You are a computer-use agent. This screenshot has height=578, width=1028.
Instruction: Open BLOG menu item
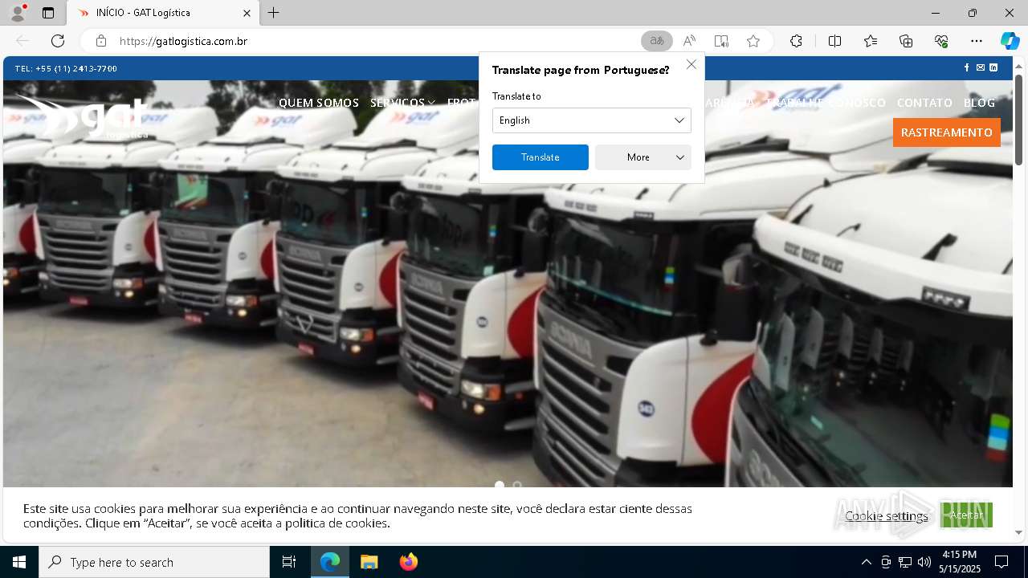[x=979, y=103]
